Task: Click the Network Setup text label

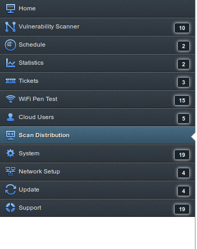Action: [39, 171]
